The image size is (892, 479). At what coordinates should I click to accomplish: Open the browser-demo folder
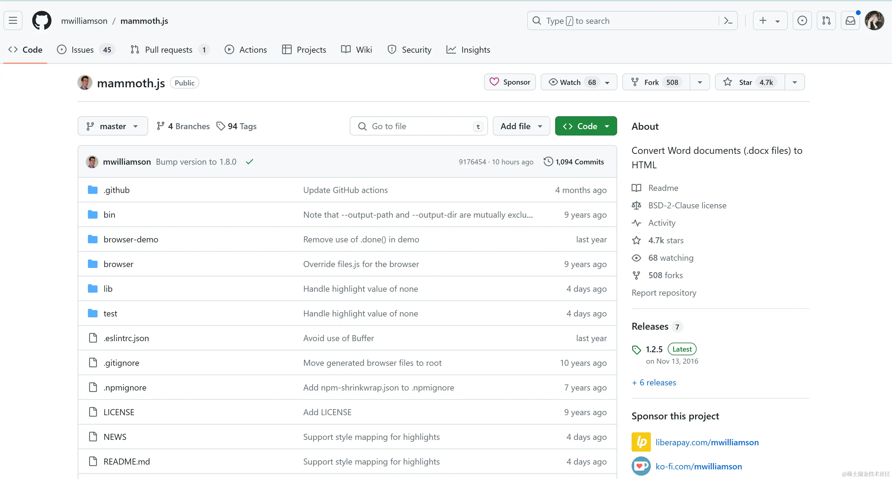click(131, 239)
